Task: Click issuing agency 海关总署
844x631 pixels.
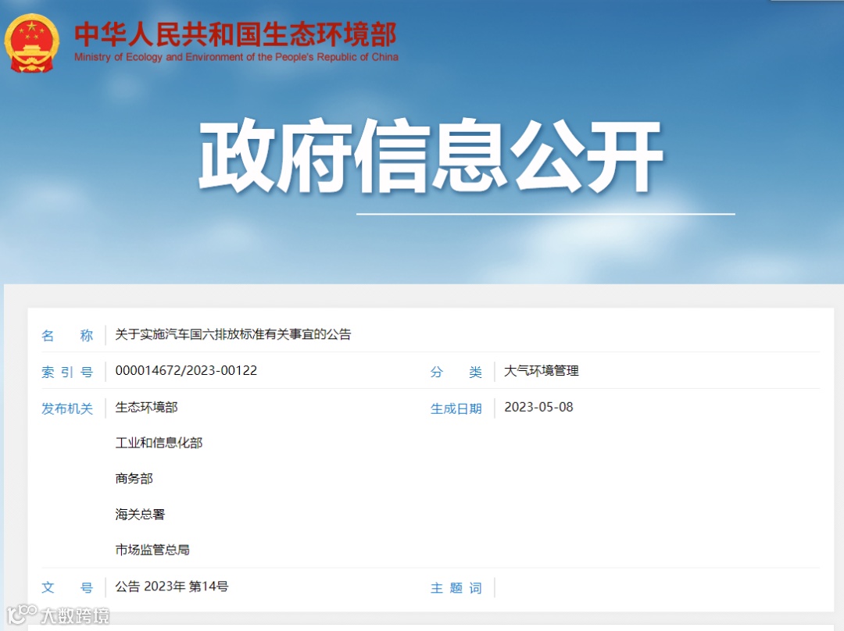Action: 140,515
